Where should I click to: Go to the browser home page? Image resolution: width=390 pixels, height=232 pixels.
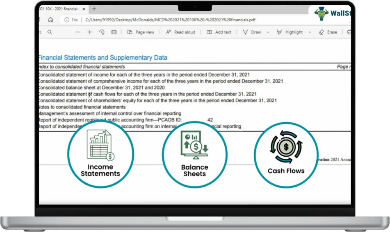(50, 20)
